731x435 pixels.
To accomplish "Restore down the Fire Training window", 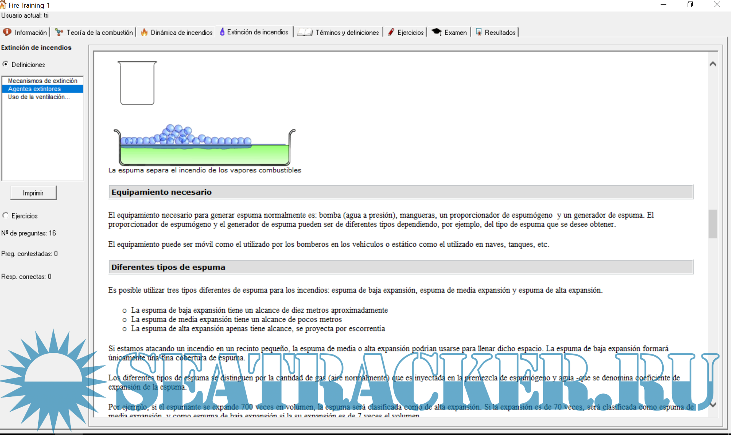I will point(690,5).
